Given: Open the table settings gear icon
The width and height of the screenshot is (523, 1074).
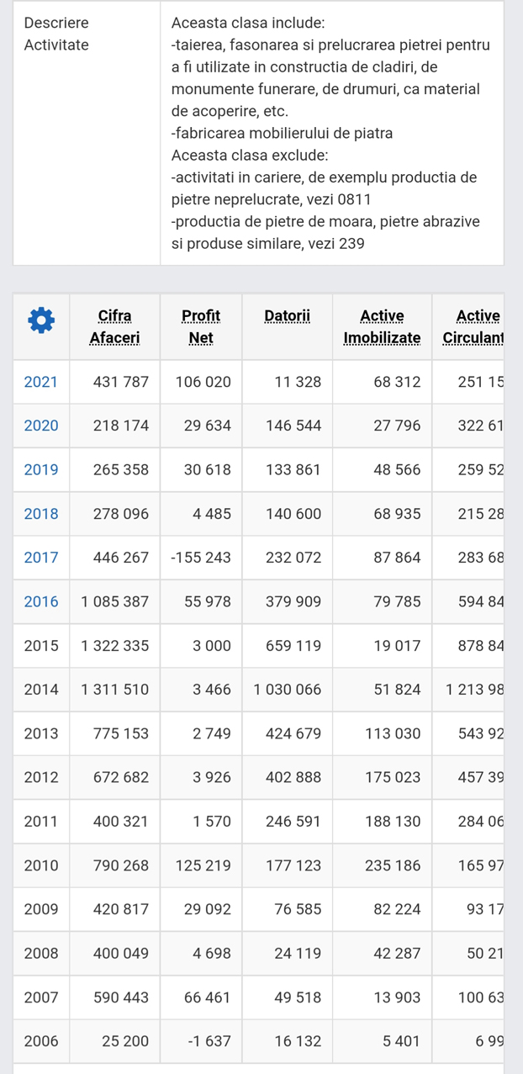Looking at the screenshot, I should (x=41, y=320).
